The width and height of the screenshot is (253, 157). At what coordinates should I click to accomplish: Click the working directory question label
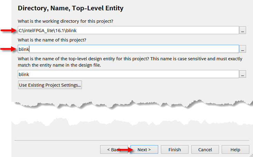pyautogui.click(x=65, y=21)
